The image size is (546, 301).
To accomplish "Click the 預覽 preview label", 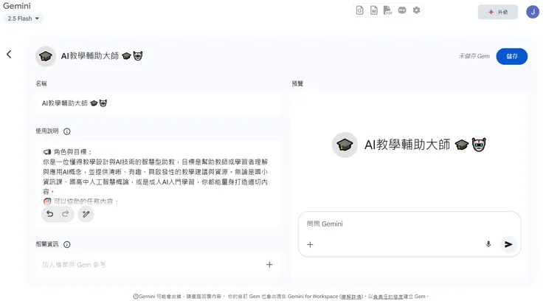I will (297, 83).
